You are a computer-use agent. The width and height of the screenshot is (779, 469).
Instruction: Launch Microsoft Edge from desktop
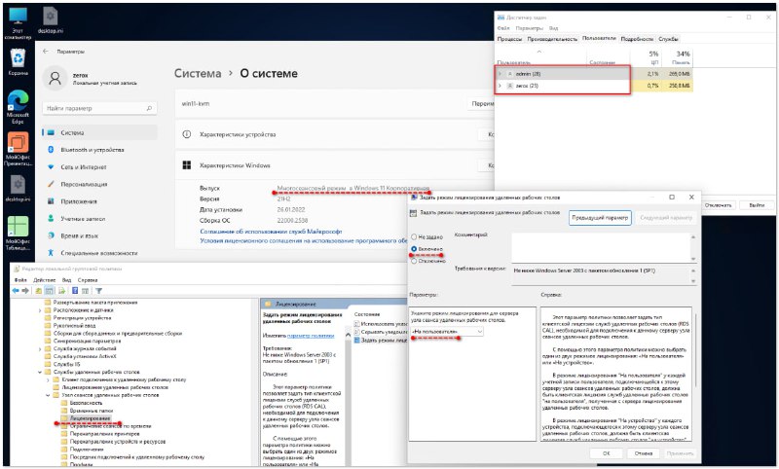(x=18, y=107)
